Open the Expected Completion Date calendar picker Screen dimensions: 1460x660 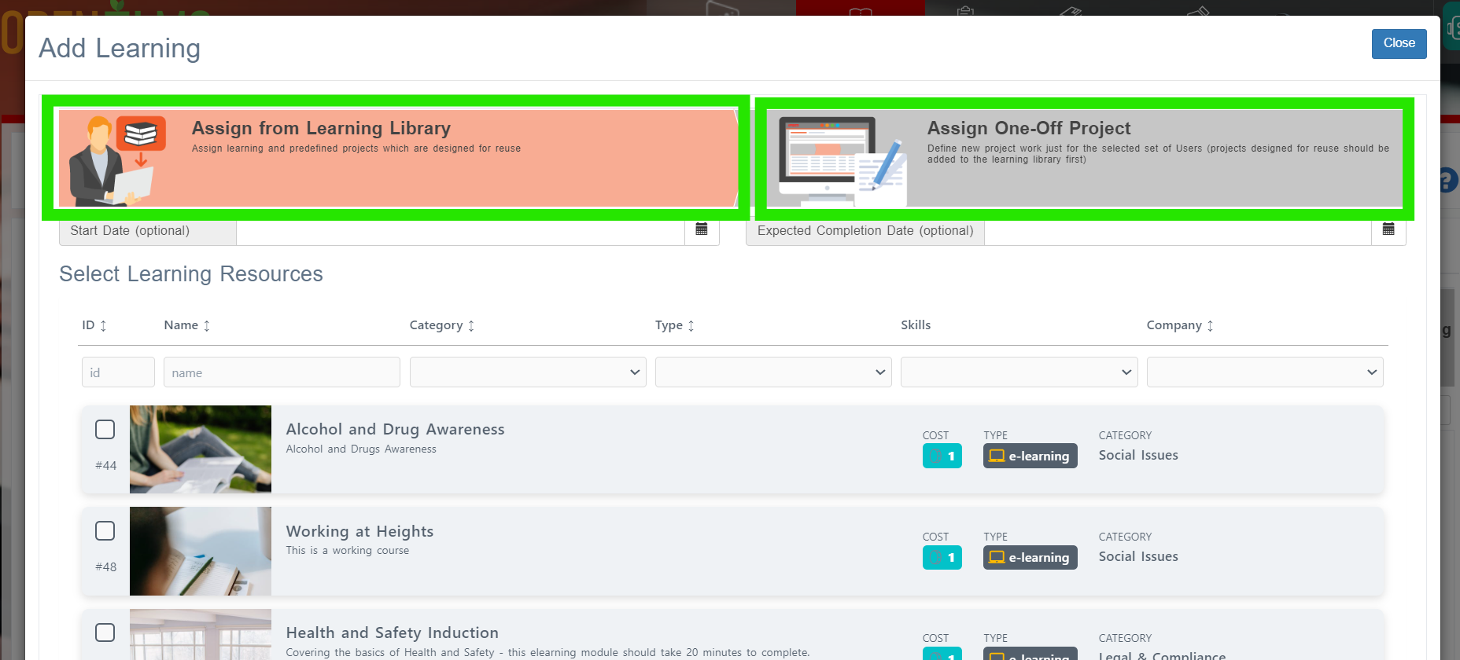(x=1388, y=230)
